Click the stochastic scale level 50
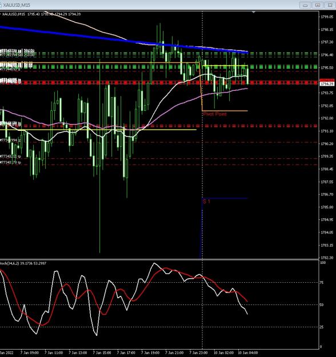This screenshot has width=336, height=357. (322, 304)
